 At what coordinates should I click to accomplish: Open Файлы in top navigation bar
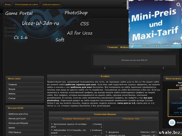click(x=124, y=47)
